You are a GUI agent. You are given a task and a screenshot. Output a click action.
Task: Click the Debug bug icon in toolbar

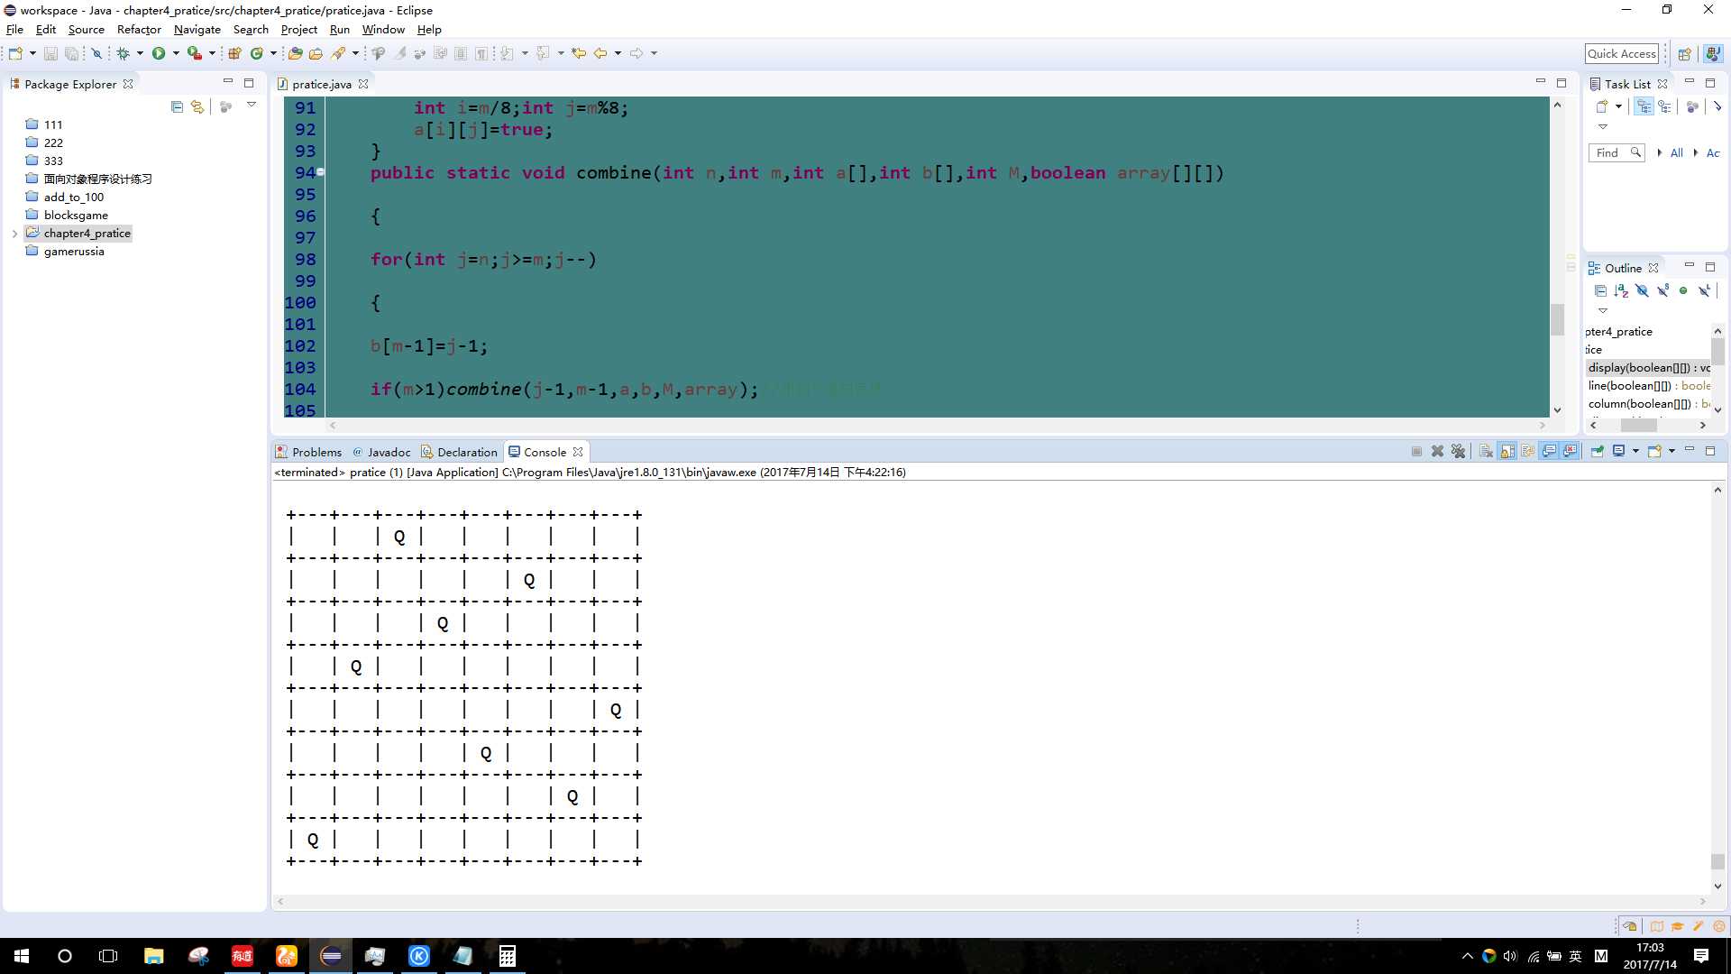point(124,53)
